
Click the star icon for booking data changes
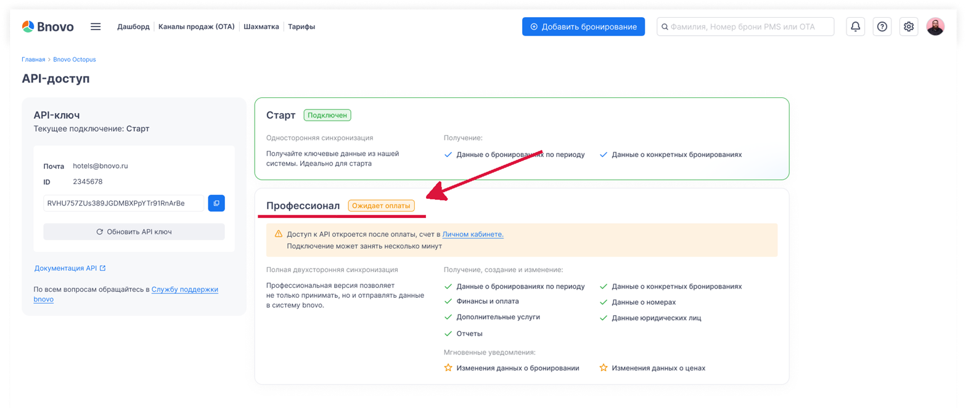coord(448,368)
